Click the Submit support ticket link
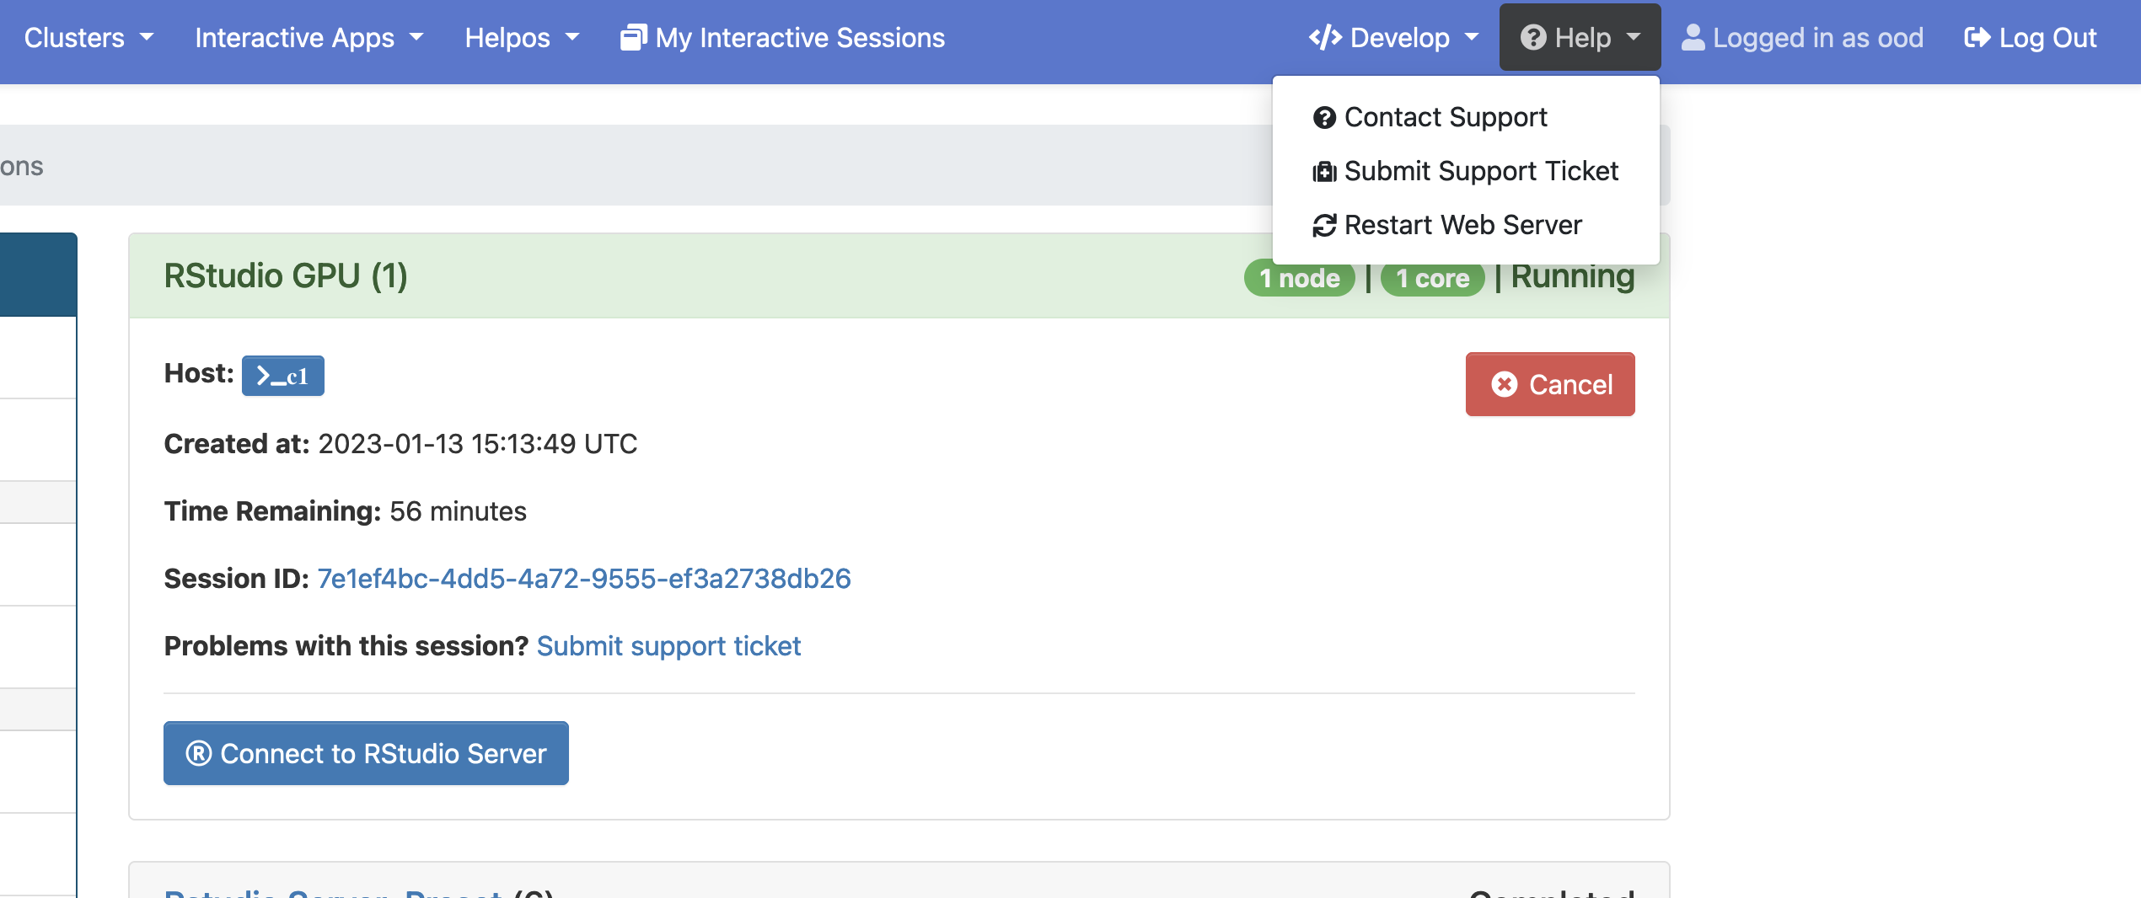 click(668, 645)
